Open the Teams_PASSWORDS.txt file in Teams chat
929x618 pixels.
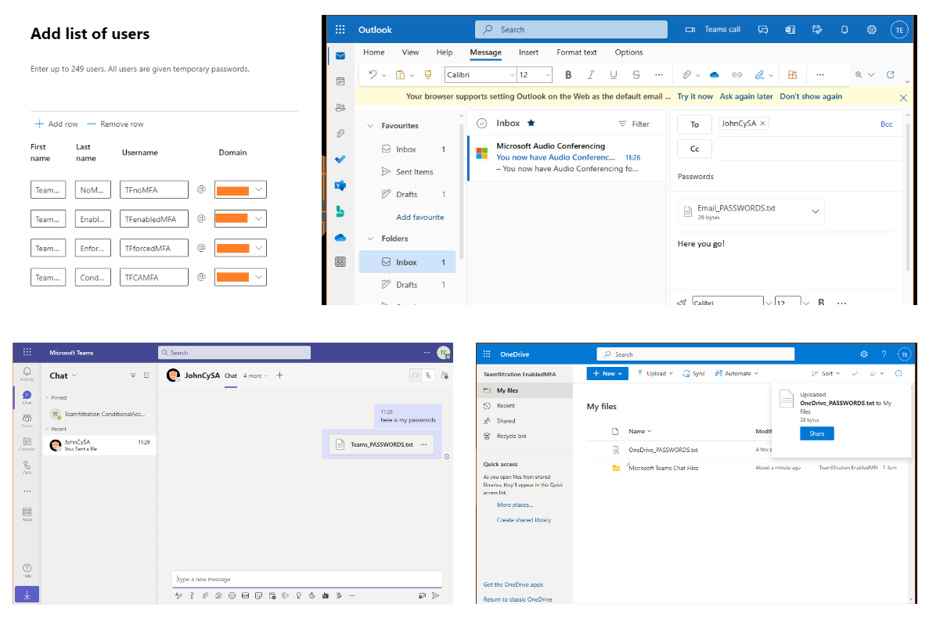tap(382, 444)
